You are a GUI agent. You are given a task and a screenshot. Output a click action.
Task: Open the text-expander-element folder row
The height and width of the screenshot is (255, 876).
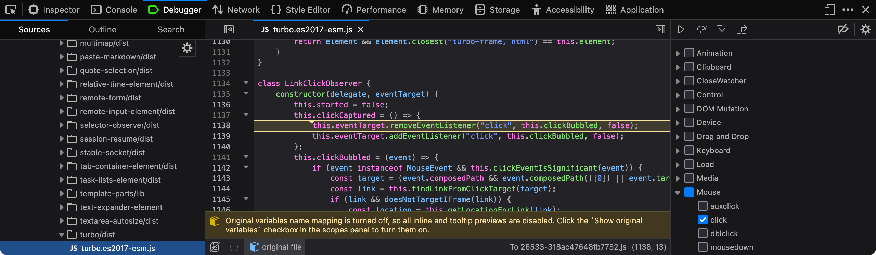[x=102, y=207]
